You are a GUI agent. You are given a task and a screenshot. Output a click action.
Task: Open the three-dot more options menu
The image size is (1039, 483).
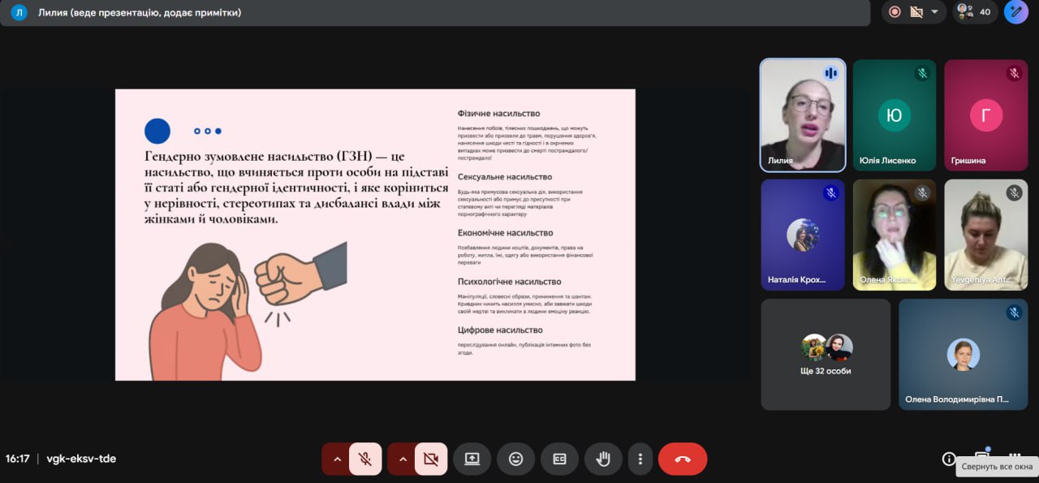(640, 459)
